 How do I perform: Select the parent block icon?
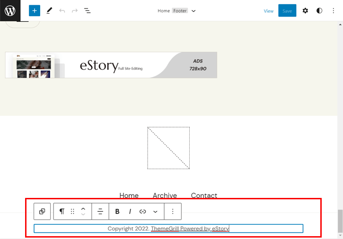(42, 212)
